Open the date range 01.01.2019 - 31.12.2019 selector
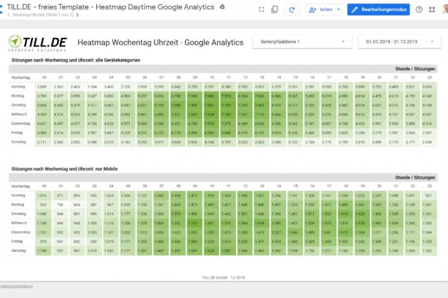The height and width of the screenshot is (298, 448). pyautogui.click(x=400, y=42)
